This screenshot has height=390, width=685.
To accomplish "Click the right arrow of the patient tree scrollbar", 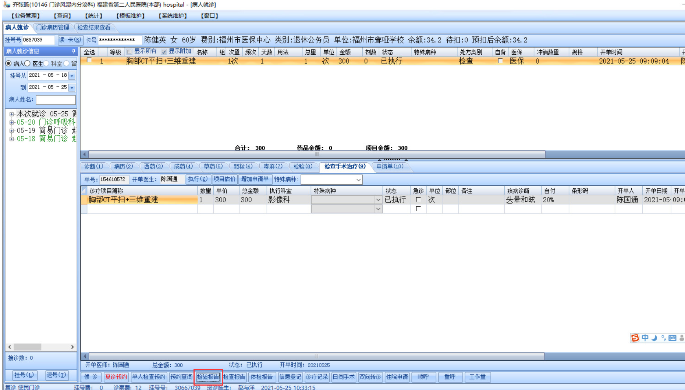I will (x=72, y=347).
